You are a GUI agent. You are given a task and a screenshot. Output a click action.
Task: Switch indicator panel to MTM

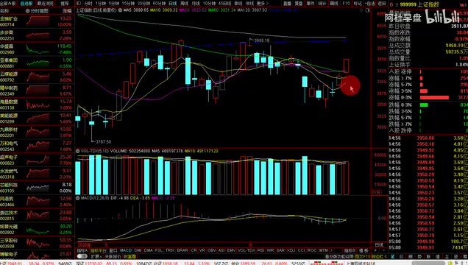tap(324, 250)
